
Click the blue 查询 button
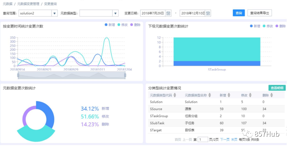pos(239,13)
